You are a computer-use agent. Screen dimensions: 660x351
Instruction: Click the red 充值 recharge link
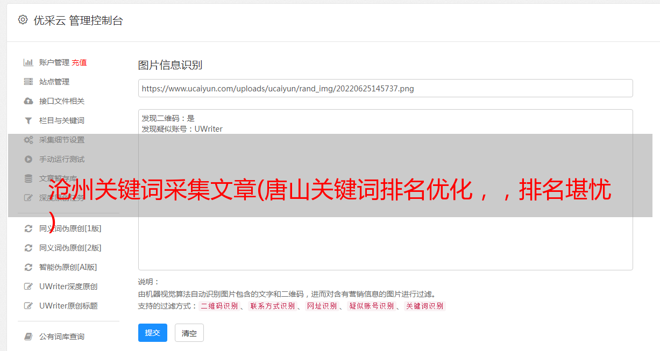click(79, 62)
